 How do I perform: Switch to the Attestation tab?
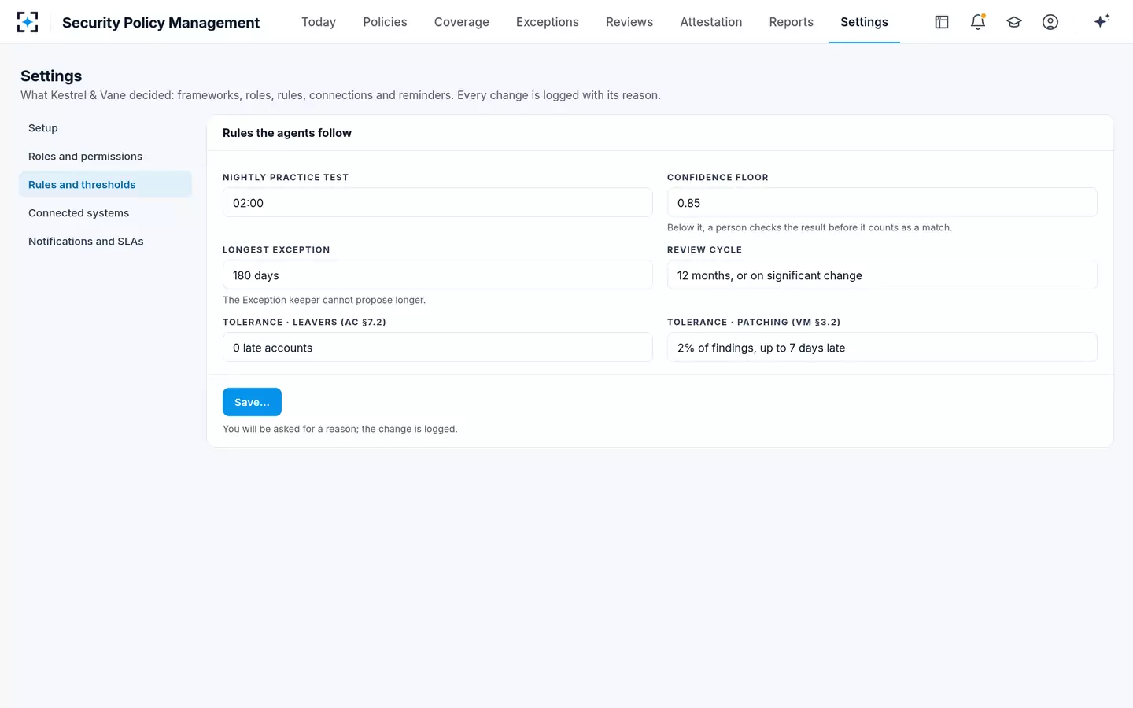pos(711,22)
